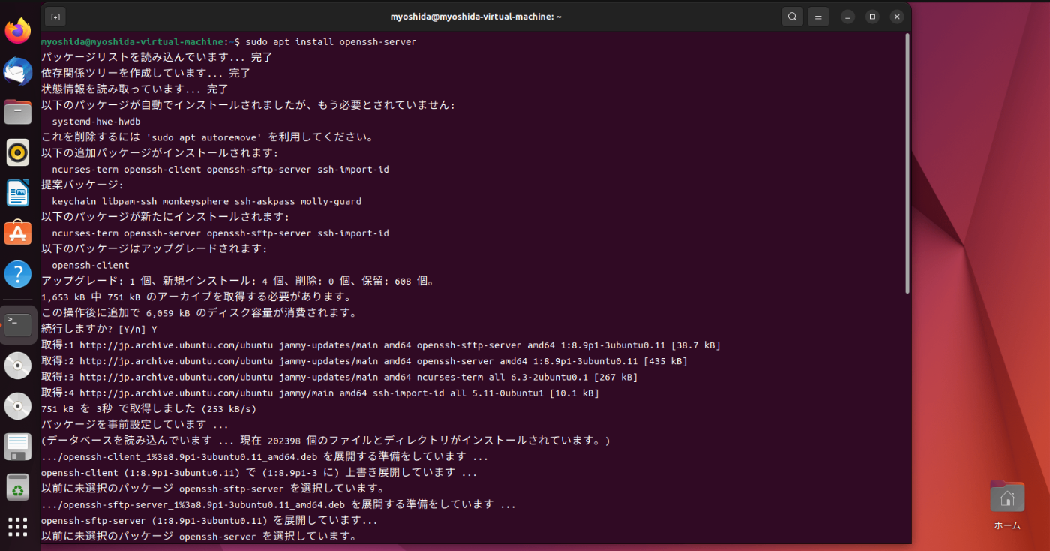Click the 'アップグレード: 1 個' summary line

pyautogui.click(x=238, y=281)
